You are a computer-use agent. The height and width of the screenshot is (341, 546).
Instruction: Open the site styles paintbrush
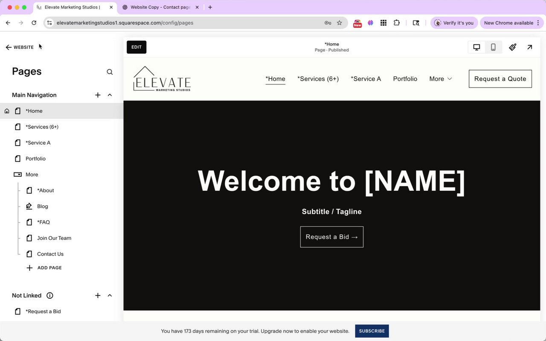(513, 47)
